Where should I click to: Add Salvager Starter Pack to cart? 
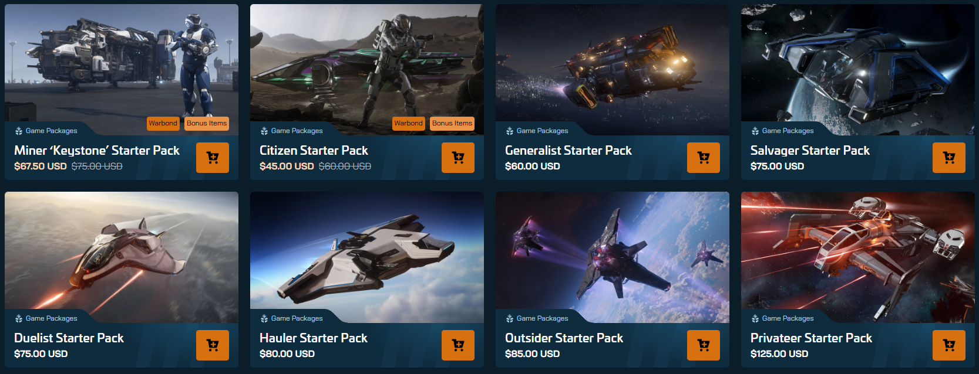coord(949,158)
